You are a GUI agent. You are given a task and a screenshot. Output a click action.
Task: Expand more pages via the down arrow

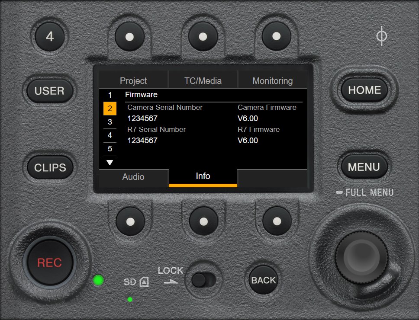[110, 162]
